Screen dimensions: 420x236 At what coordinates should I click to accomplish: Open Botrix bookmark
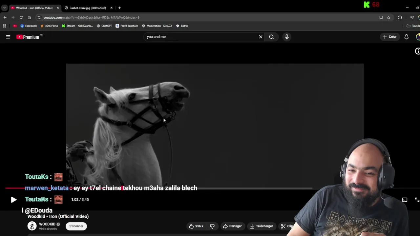pyautogui.click(x=182, y=26)
